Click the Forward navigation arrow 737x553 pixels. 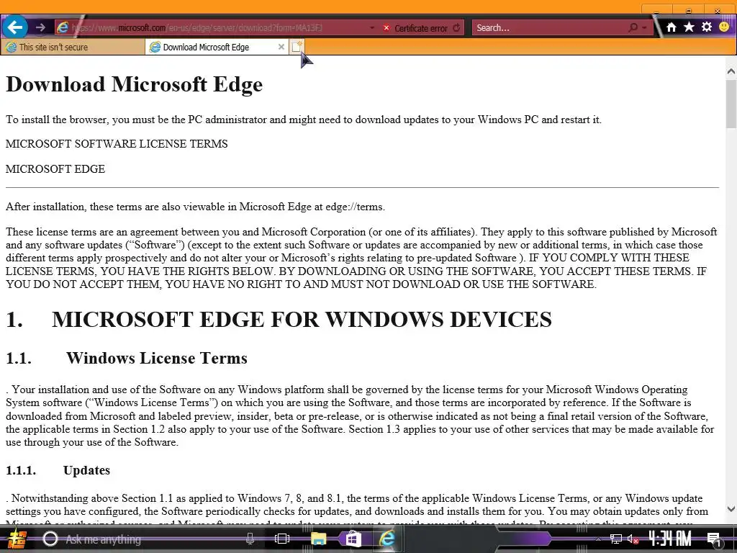(41, 27)
